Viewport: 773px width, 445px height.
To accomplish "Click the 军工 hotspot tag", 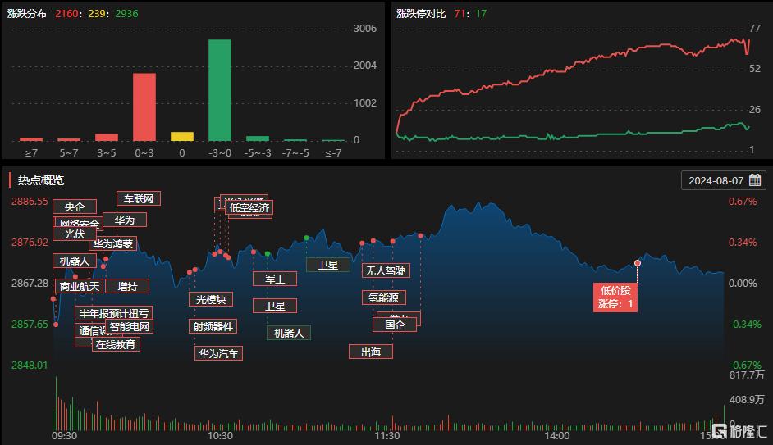I will tap(275, 279).
